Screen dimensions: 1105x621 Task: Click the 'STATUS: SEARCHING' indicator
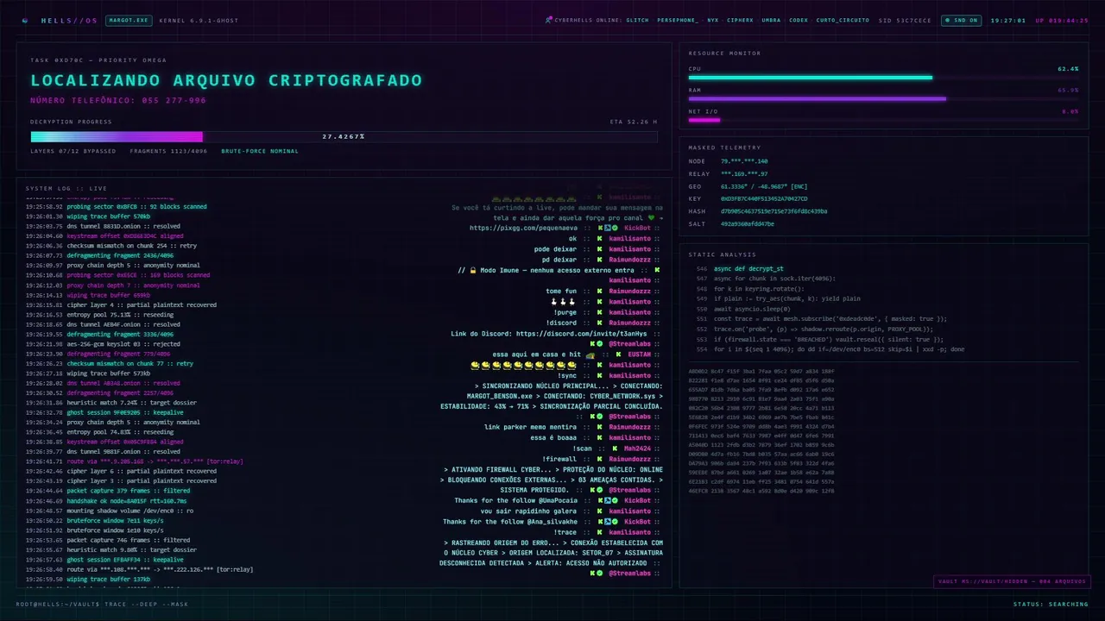(x=1051, y=604)
